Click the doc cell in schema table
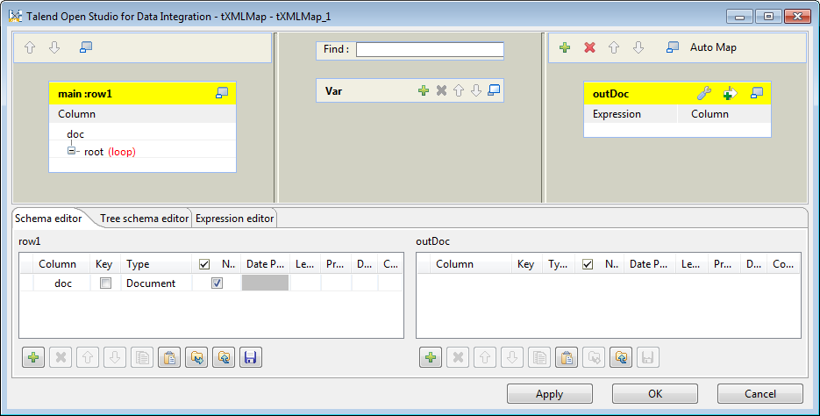The height and width of the screenshot is (416, 820). click(x=63, y=283)
